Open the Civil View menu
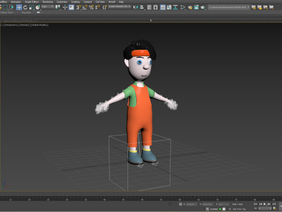282x212 pixels. coord(100,2)
